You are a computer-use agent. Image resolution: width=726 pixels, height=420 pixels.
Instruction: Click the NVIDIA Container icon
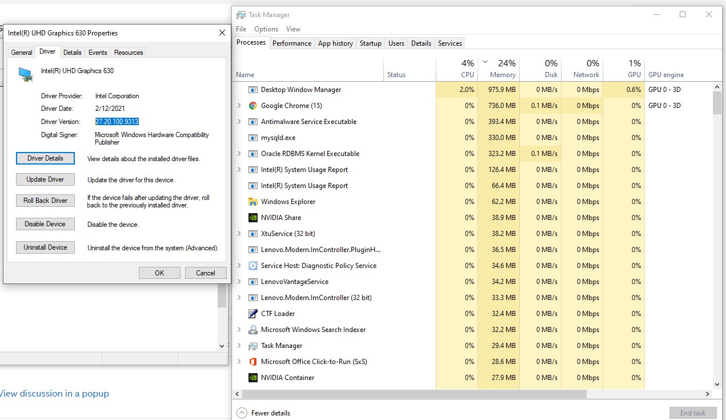tap(253, 378)
